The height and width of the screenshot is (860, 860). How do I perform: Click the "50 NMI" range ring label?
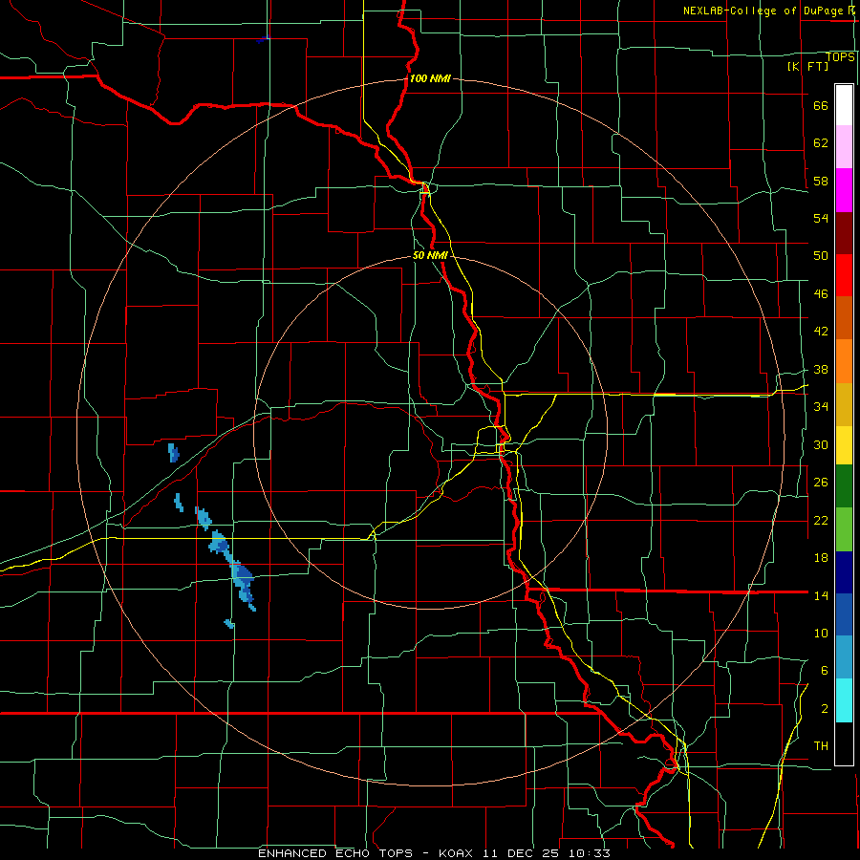click(430, 255)
